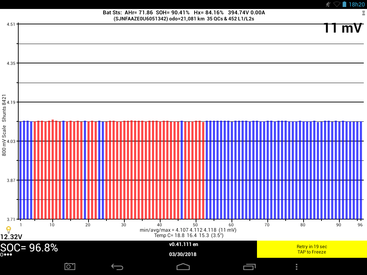Screen dimensions: 367x275
Task: Tap the yellow light bulb icon
Action: (9, 230)
